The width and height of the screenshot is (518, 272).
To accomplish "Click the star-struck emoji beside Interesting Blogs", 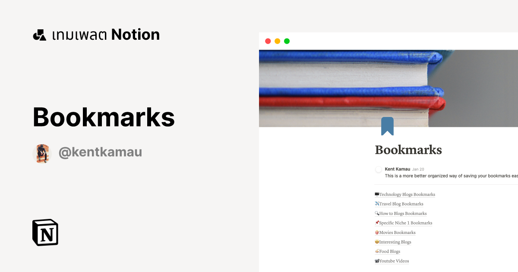I will click(376, 242).
